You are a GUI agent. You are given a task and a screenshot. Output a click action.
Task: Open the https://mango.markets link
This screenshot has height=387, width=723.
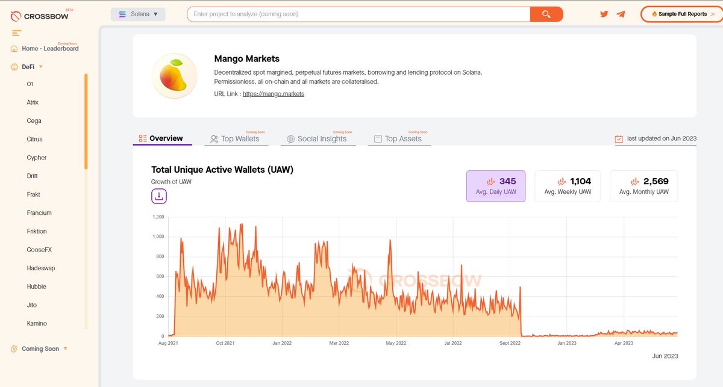pyautogui.click(x=274, y=94)
